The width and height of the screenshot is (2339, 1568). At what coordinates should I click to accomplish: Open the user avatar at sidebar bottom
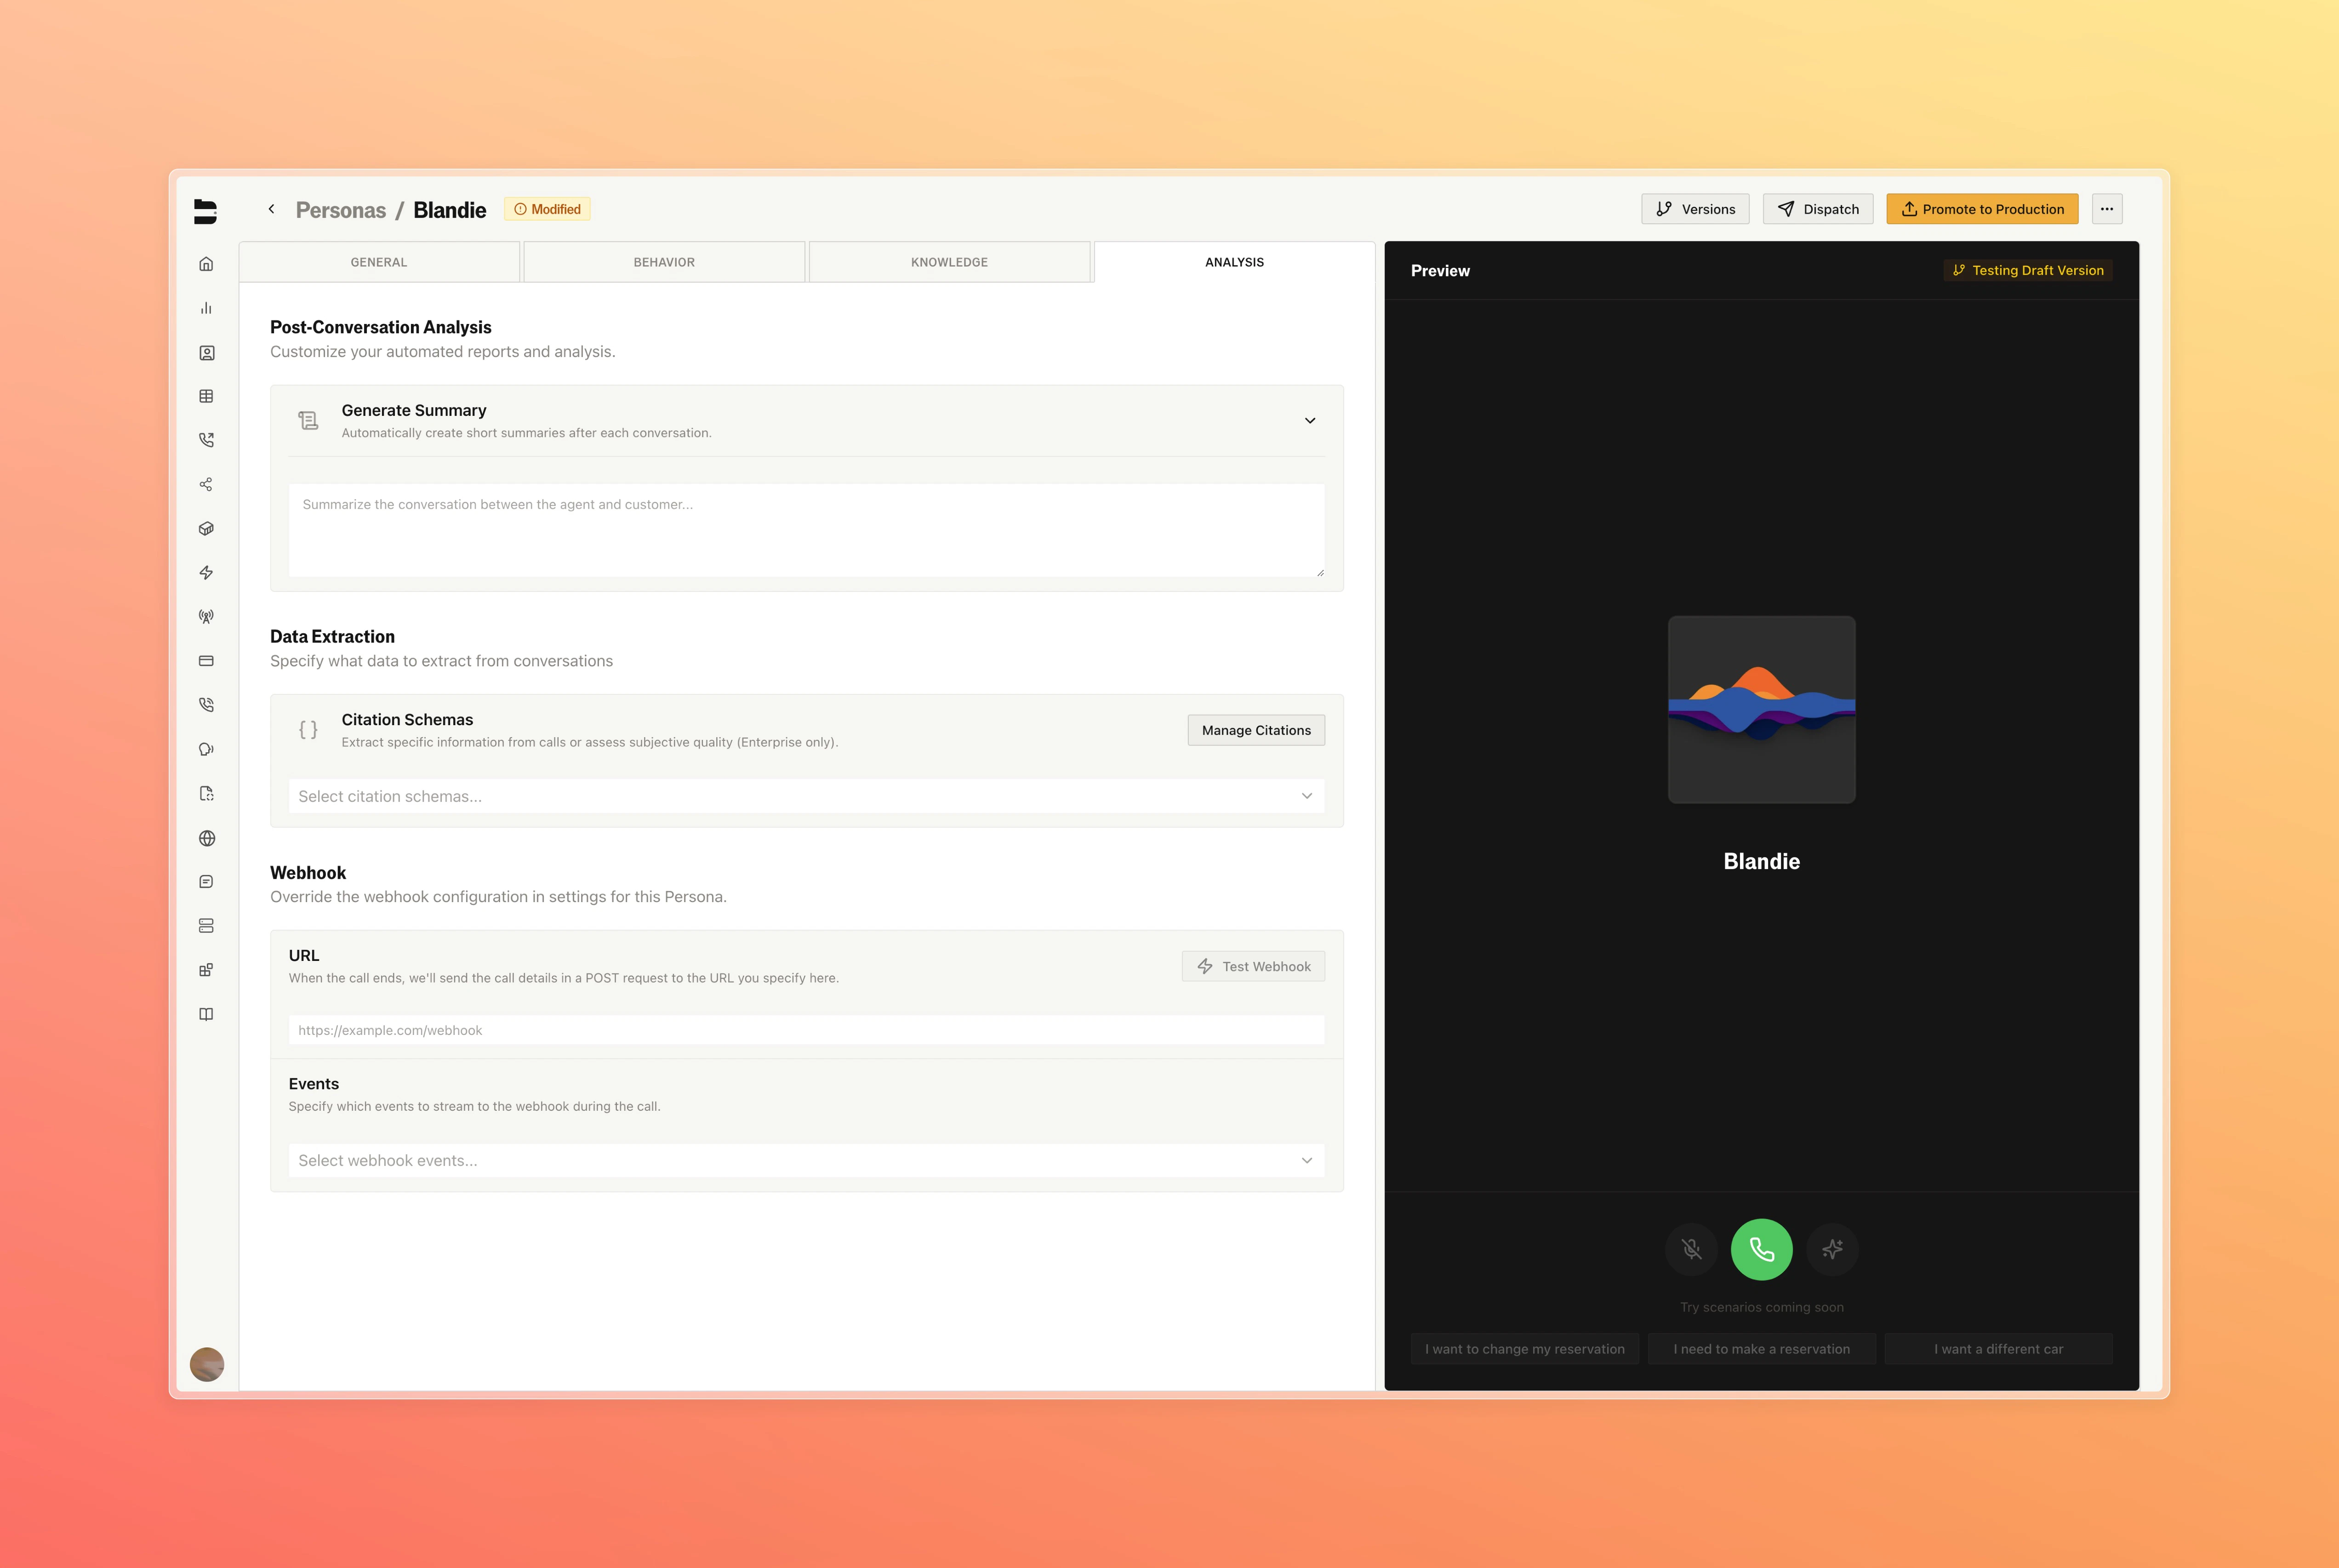click(207, 1364)
